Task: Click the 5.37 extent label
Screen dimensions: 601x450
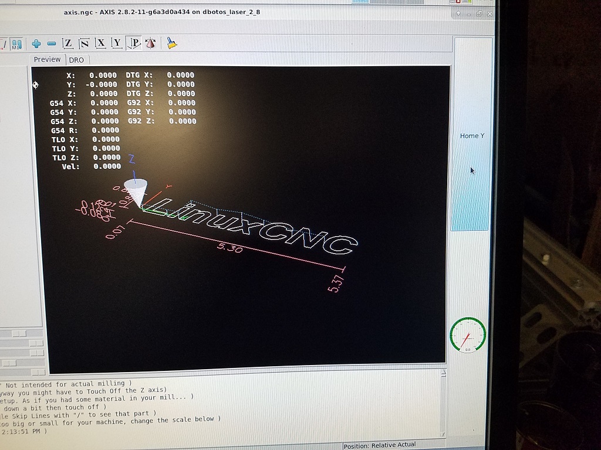Action: [x=336, y=284]
